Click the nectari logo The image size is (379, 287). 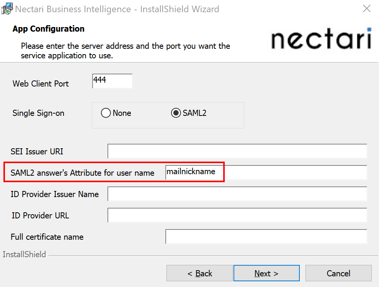click(x=321, y=40)
